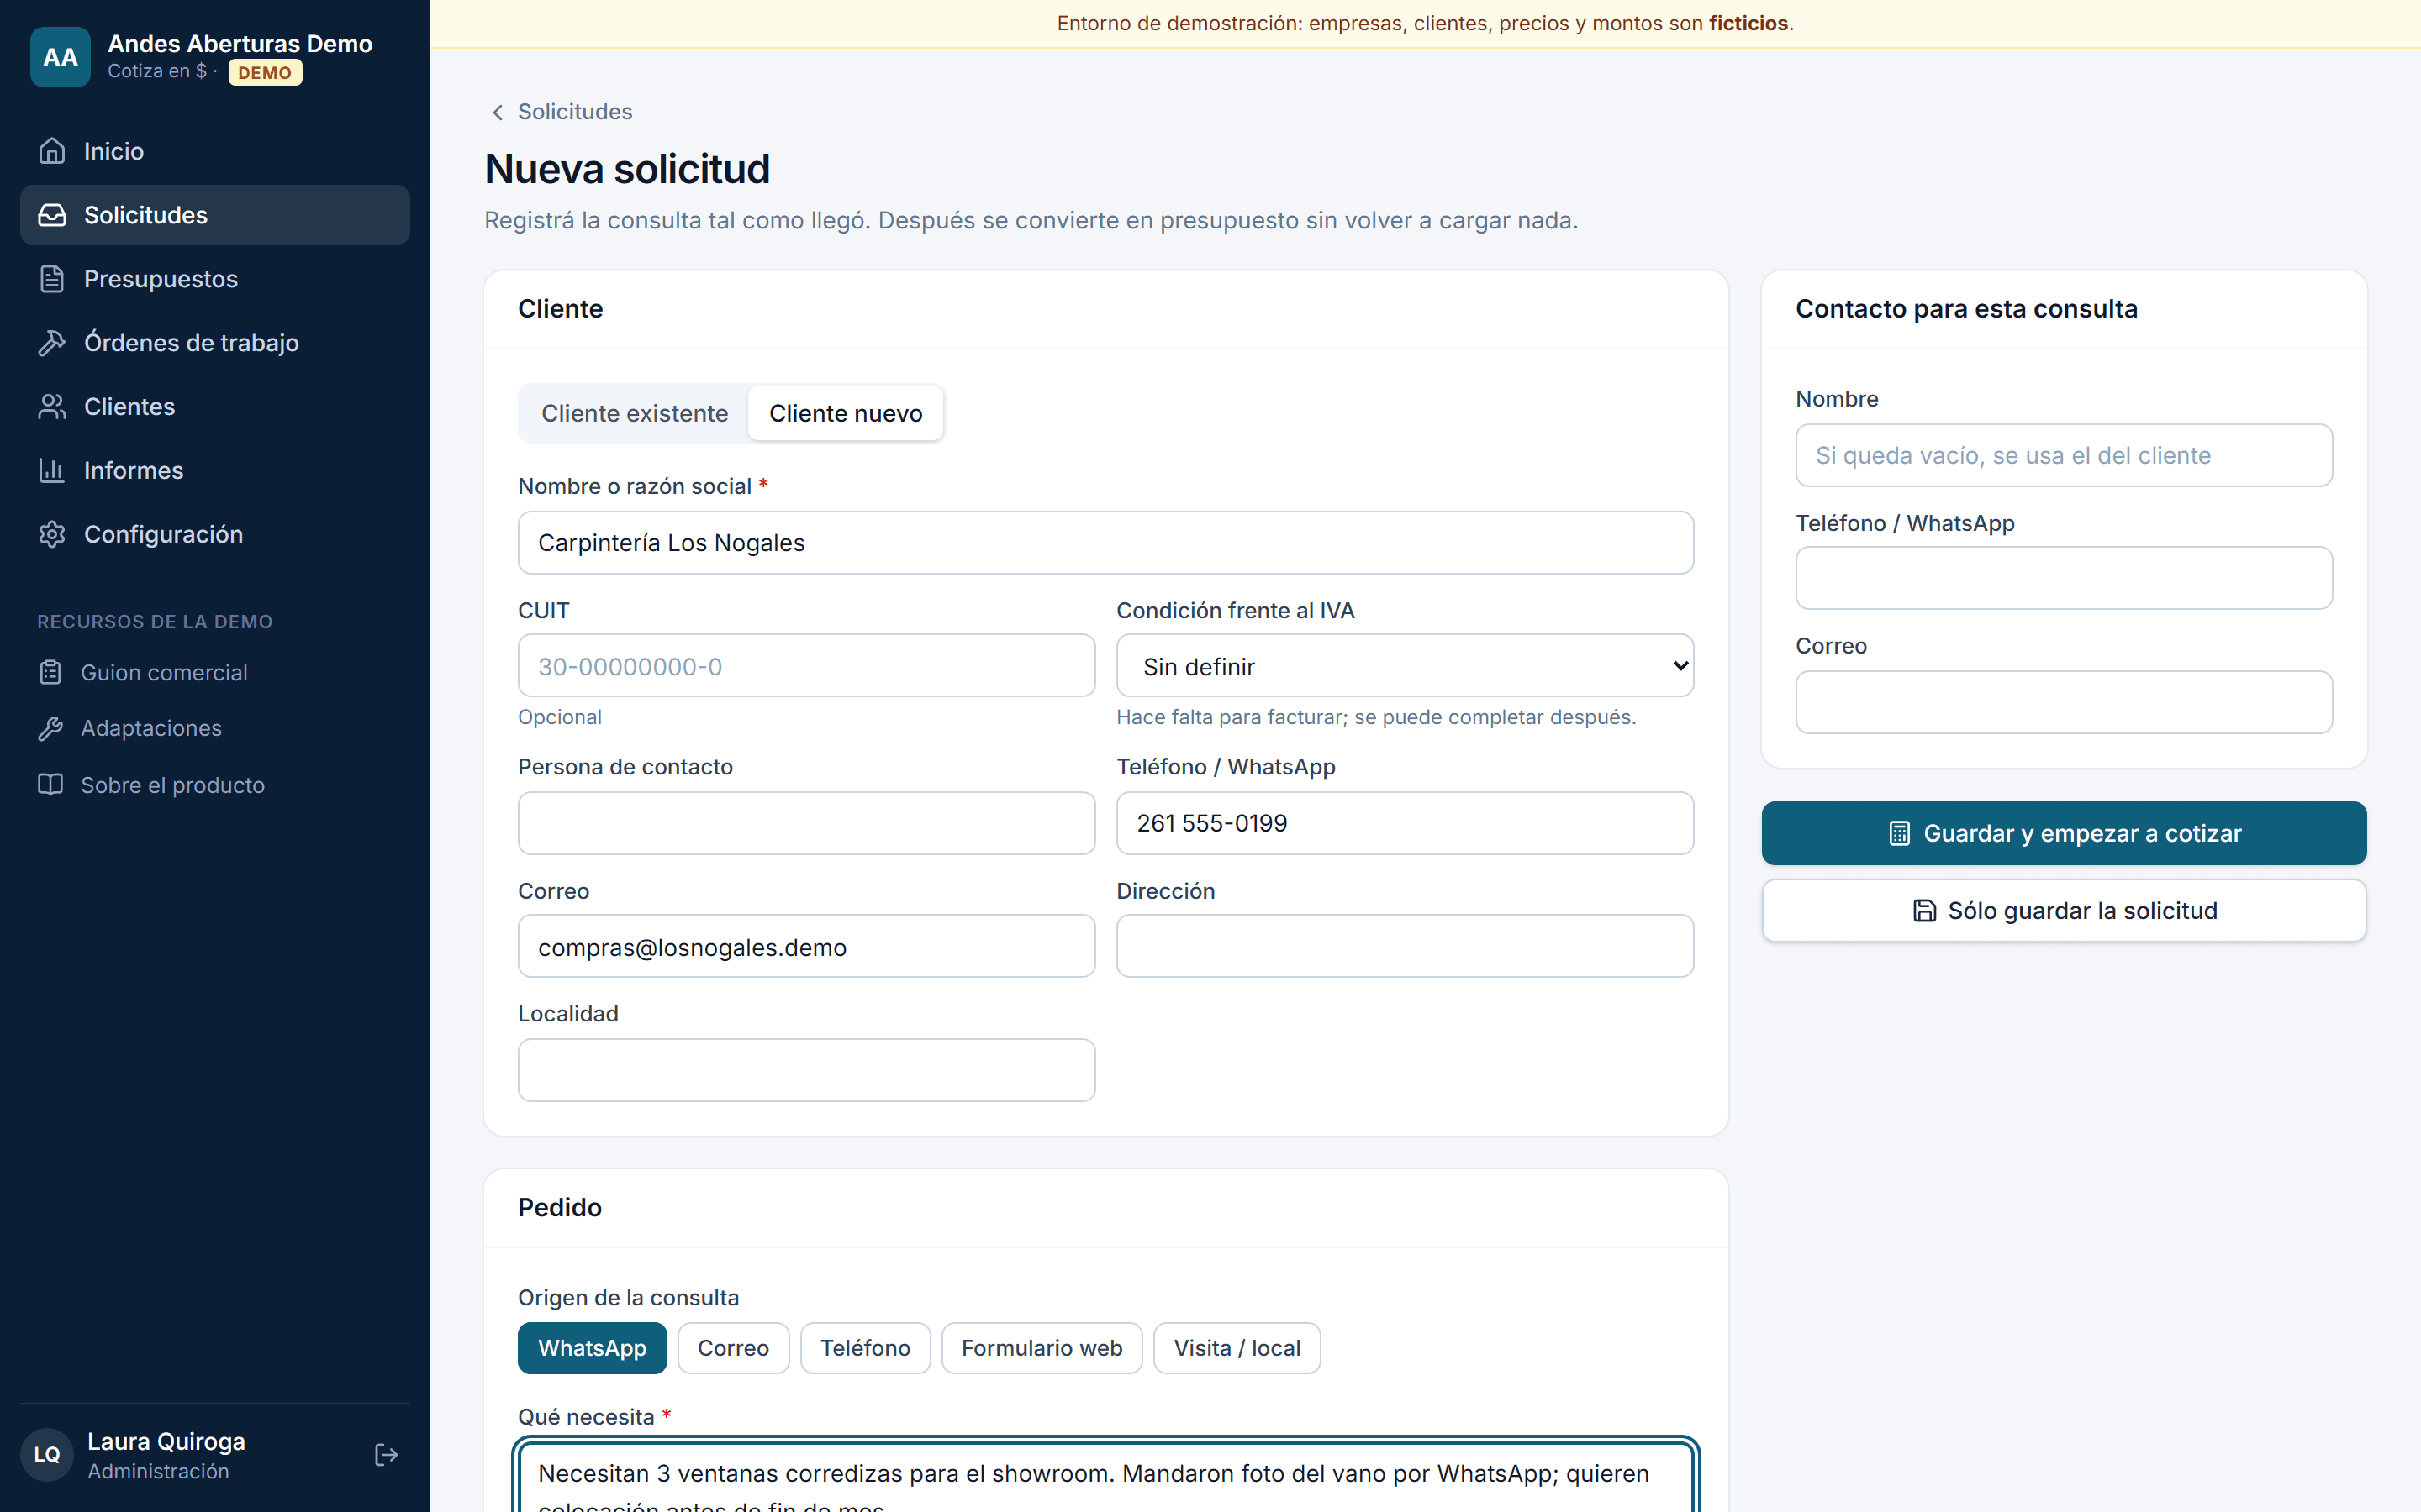Click the Nombre o razón social field

[x=1105, y=543]
